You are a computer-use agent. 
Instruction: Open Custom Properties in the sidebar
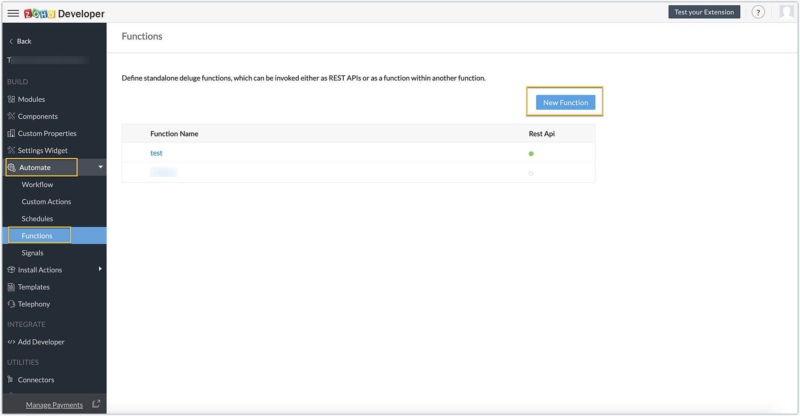[47, 134]
